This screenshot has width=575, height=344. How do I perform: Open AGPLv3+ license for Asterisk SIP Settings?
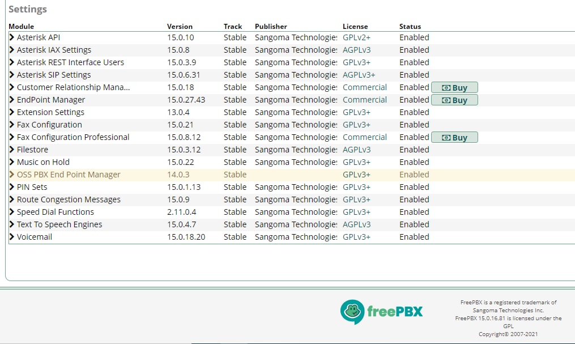359,75
